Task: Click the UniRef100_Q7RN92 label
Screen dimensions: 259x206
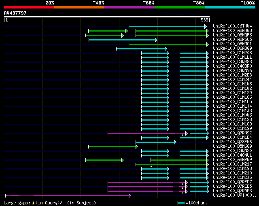Action: point(232,133)
